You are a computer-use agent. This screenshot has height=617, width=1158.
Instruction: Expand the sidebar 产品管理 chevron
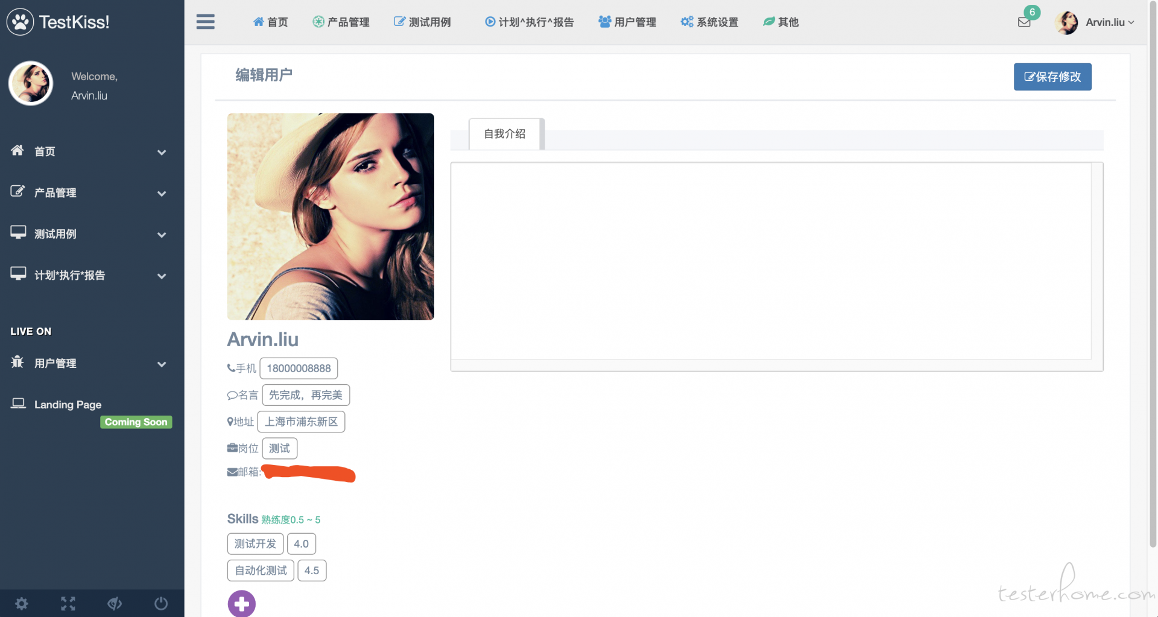(x=162, y=194)
